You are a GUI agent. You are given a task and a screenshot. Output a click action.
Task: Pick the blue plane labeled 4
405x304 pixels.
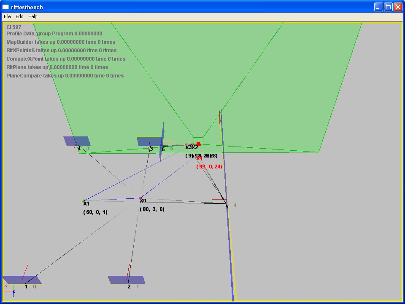[77, 141]
